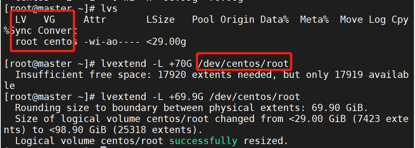The width and height of the screenshot is (415, 148).
Task: Click the VG column header
Action: coord(49,20)
